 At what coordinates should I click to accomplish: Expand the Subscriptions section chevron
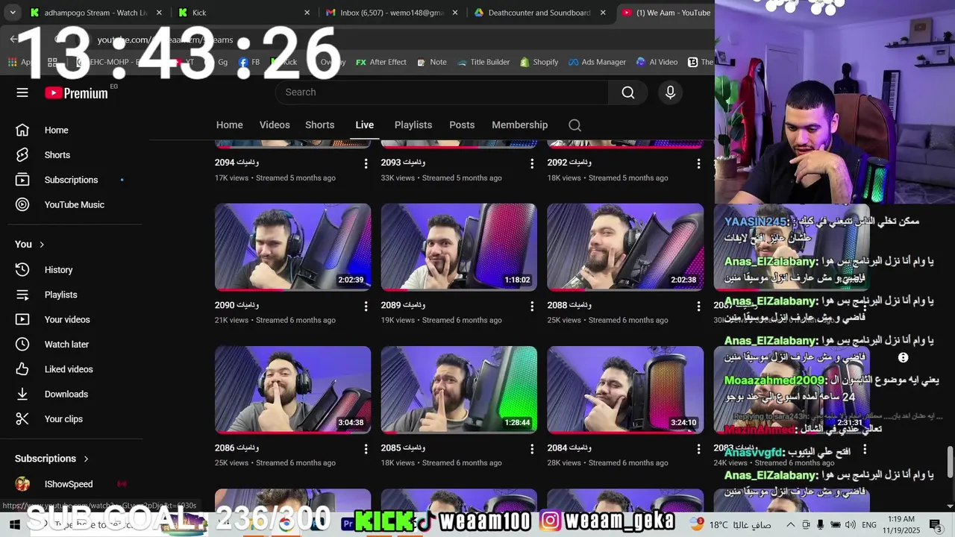pyautogui.click(x=86, y=459)
